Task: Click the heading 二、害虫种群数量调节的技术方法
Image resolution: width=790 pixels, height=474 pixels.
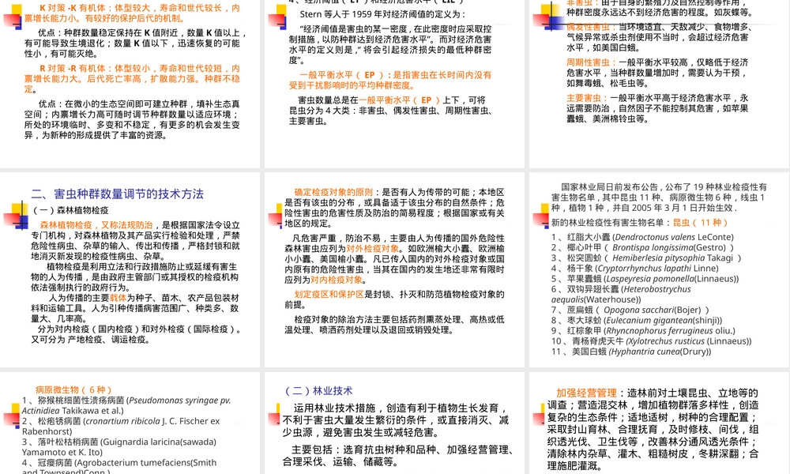Action: pyautogui.click(x=118, y=194)
